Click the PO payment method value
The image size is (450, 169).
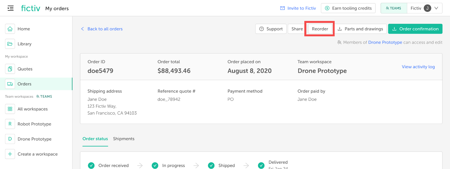[x=231, y=99]
